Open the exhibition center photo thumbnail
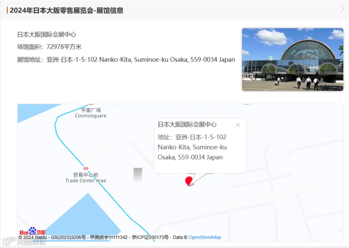349x248 pixels. pyautogui.click(x=292, y=59)
